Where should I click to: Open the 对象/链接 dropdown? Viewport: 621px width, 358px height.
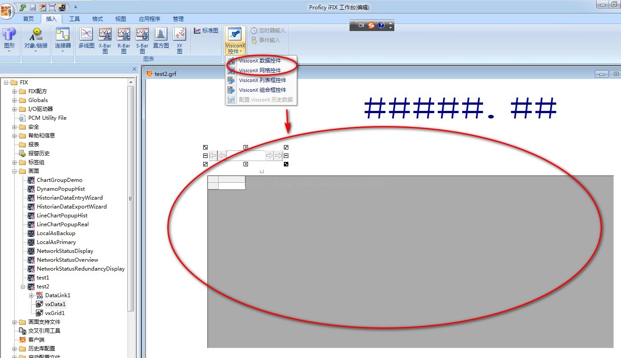[x=36, y=41]
